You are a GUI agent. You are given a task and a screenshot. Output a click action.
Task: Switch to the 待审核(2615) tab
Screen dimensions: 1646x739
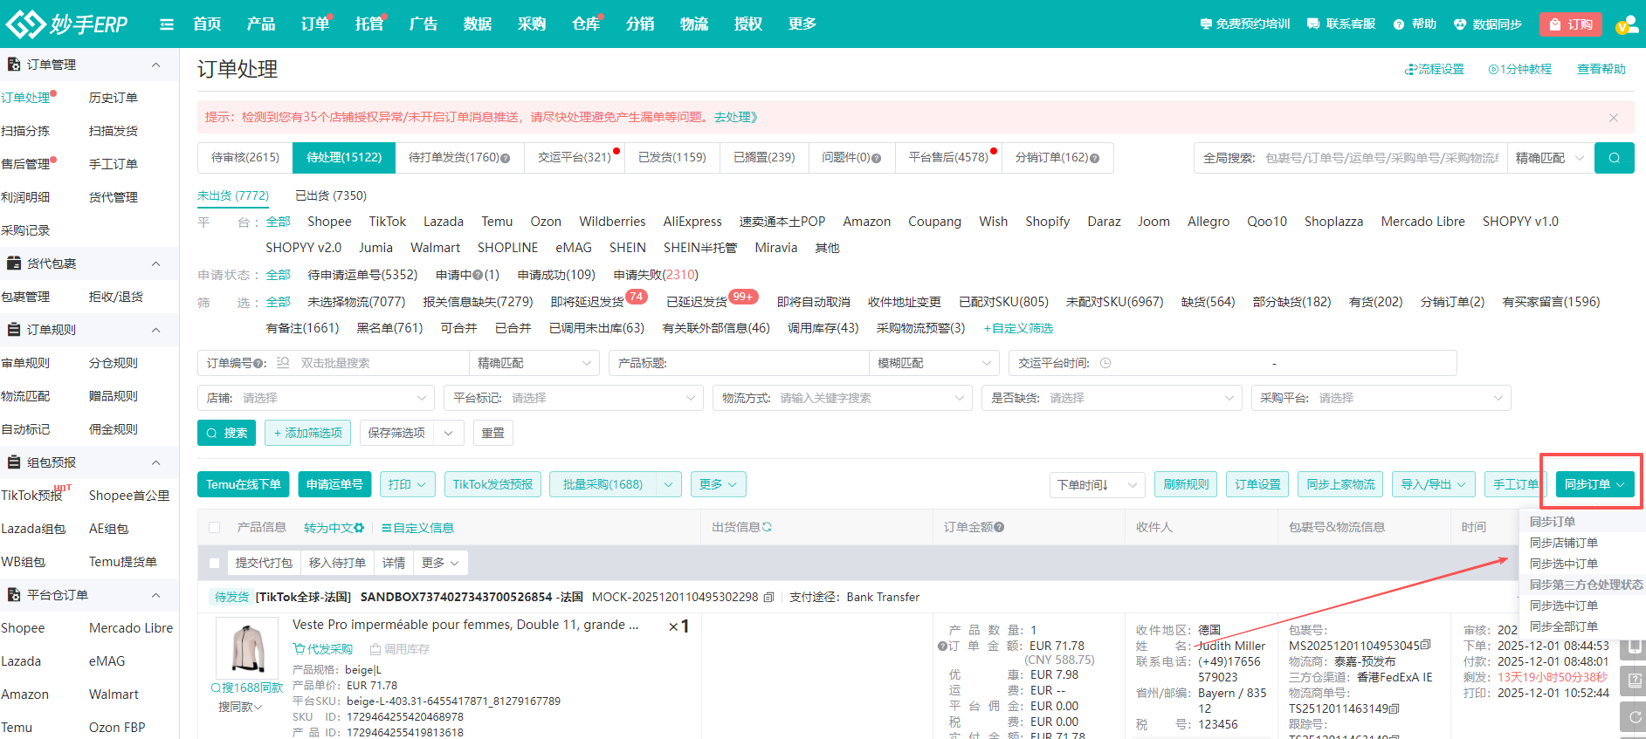click(245, 158)
